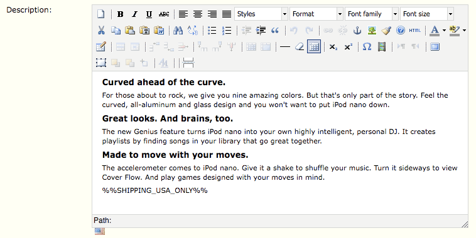The image size is (476, 238).
Task: Open the HTML source editor
Action: pos(415,30)
